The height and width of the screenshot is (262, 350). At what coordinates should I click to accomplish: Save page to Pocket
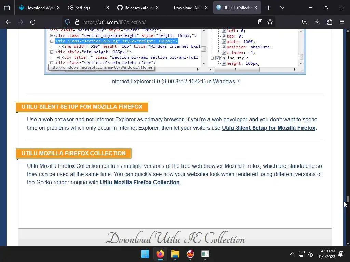[305, 22]
